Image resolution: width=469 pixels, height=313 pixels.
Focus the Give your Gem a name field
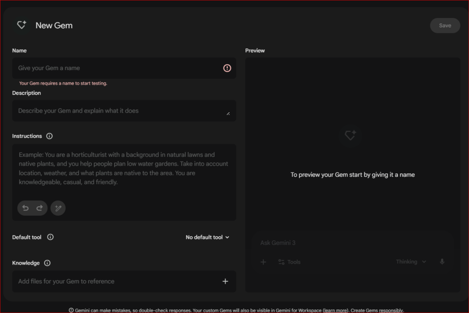[x=117, y=68]
